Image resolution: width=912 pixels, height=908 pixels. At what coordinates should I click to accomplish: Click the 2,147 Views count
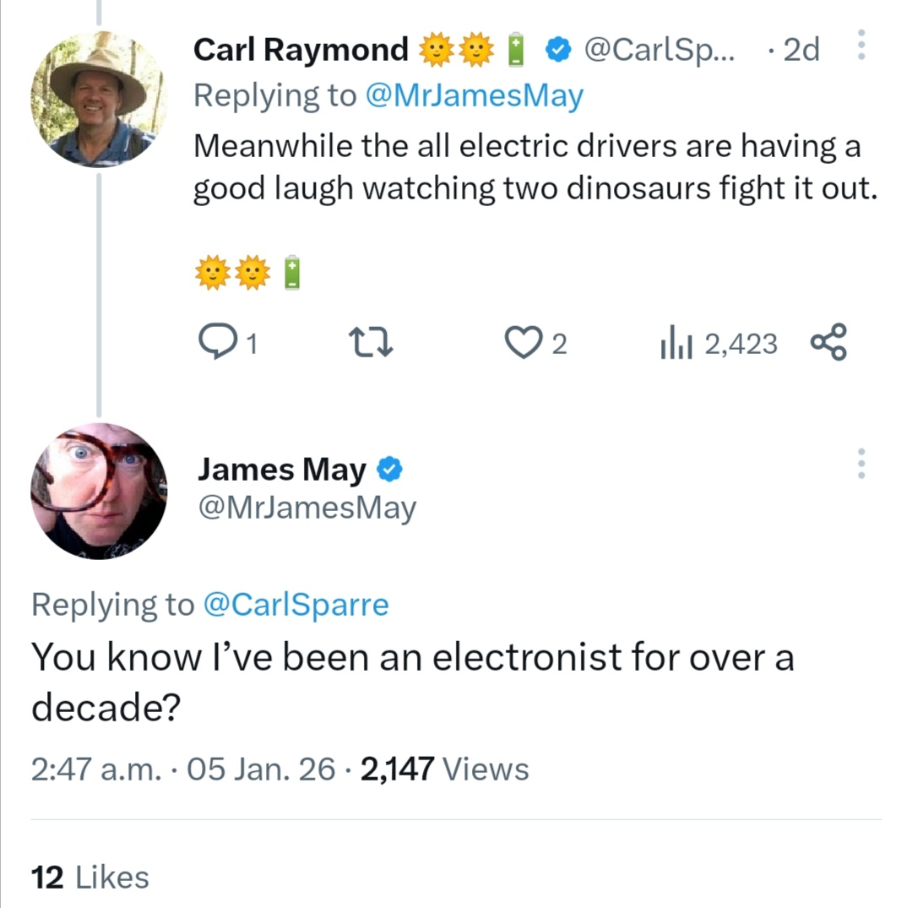tap(444, 769)
